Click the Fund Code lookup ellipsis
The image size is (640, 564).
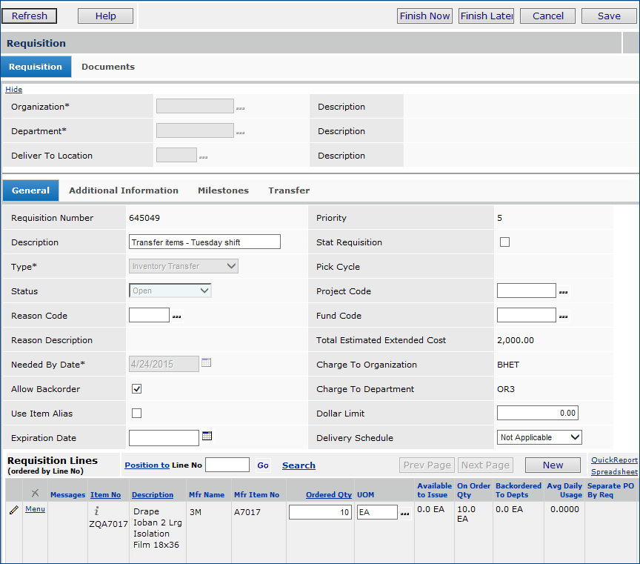pos(563,316)
